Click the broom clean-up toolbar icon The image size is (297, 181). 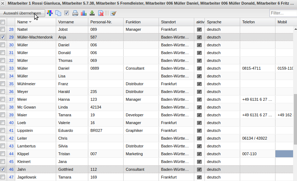[113, 13]
